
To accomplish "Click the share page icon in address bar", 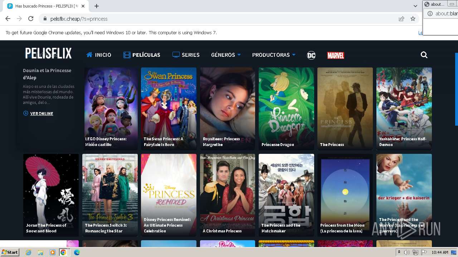I will pyautogui.click(x=401, y=19).
